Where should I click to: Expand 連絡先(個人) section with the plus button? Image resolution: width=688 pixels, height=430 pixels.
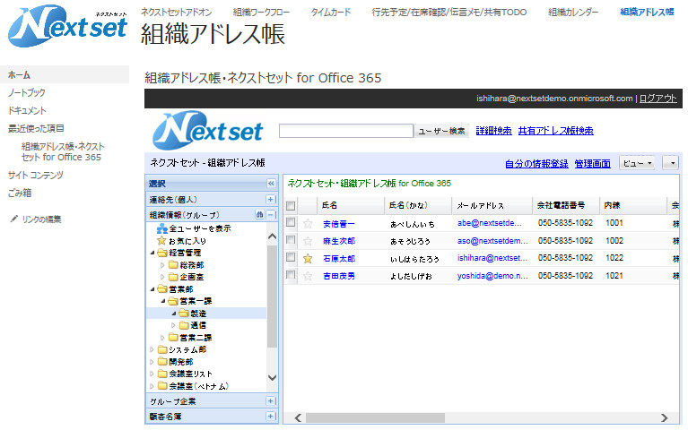271,200
